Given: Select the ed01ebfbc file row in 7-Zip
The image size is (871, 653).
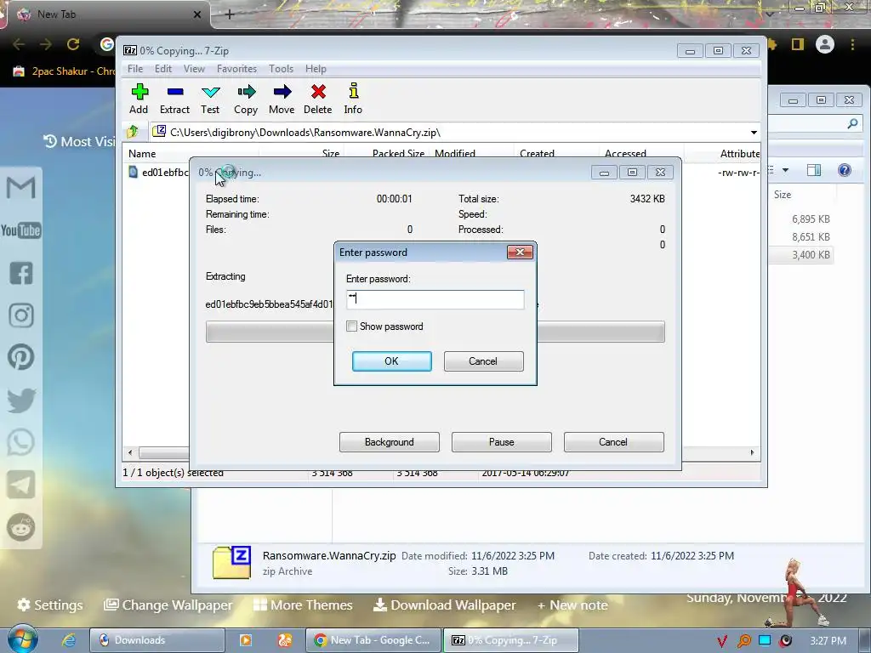Looking at the screenshot, I should pyautogui.click(x=157, y=172).
